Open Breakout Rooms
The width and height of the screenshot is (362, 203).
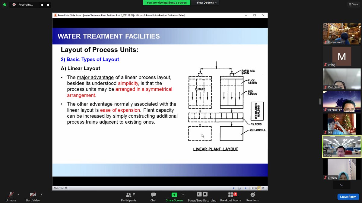click(x=231, y=197)
